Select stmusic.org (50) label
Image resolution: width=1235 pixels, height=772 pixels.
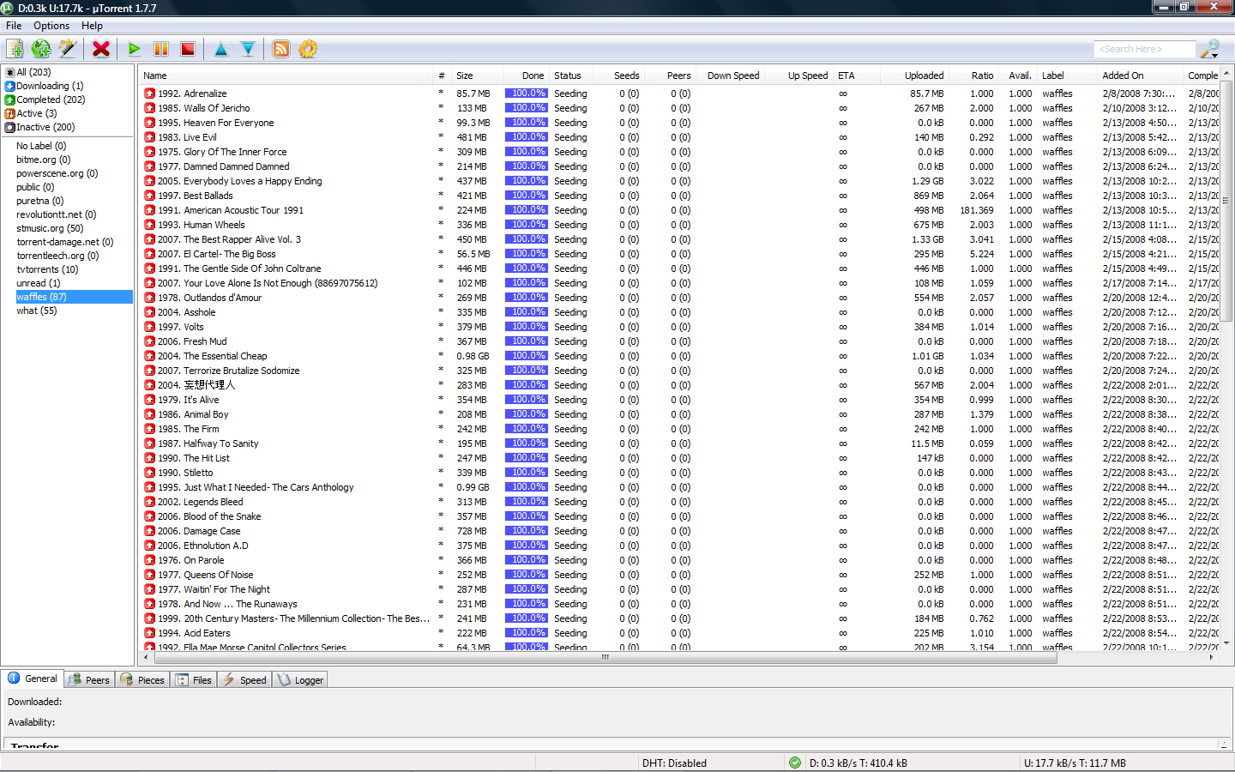tap(50, 228)
